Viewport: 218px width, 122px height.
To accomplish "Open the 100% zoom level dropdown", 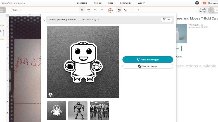I will click(15, 10).
